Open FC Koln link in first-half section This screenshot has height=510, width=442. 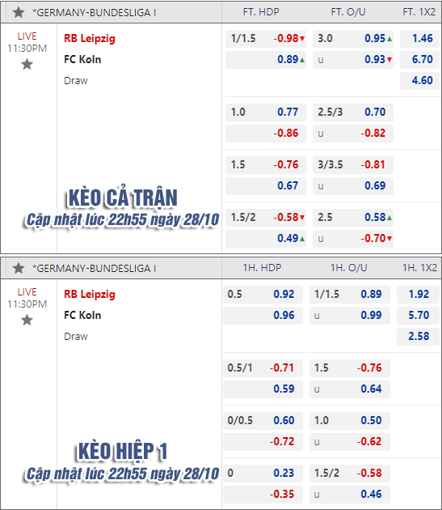pyautogui.click(x=82, y=316)
